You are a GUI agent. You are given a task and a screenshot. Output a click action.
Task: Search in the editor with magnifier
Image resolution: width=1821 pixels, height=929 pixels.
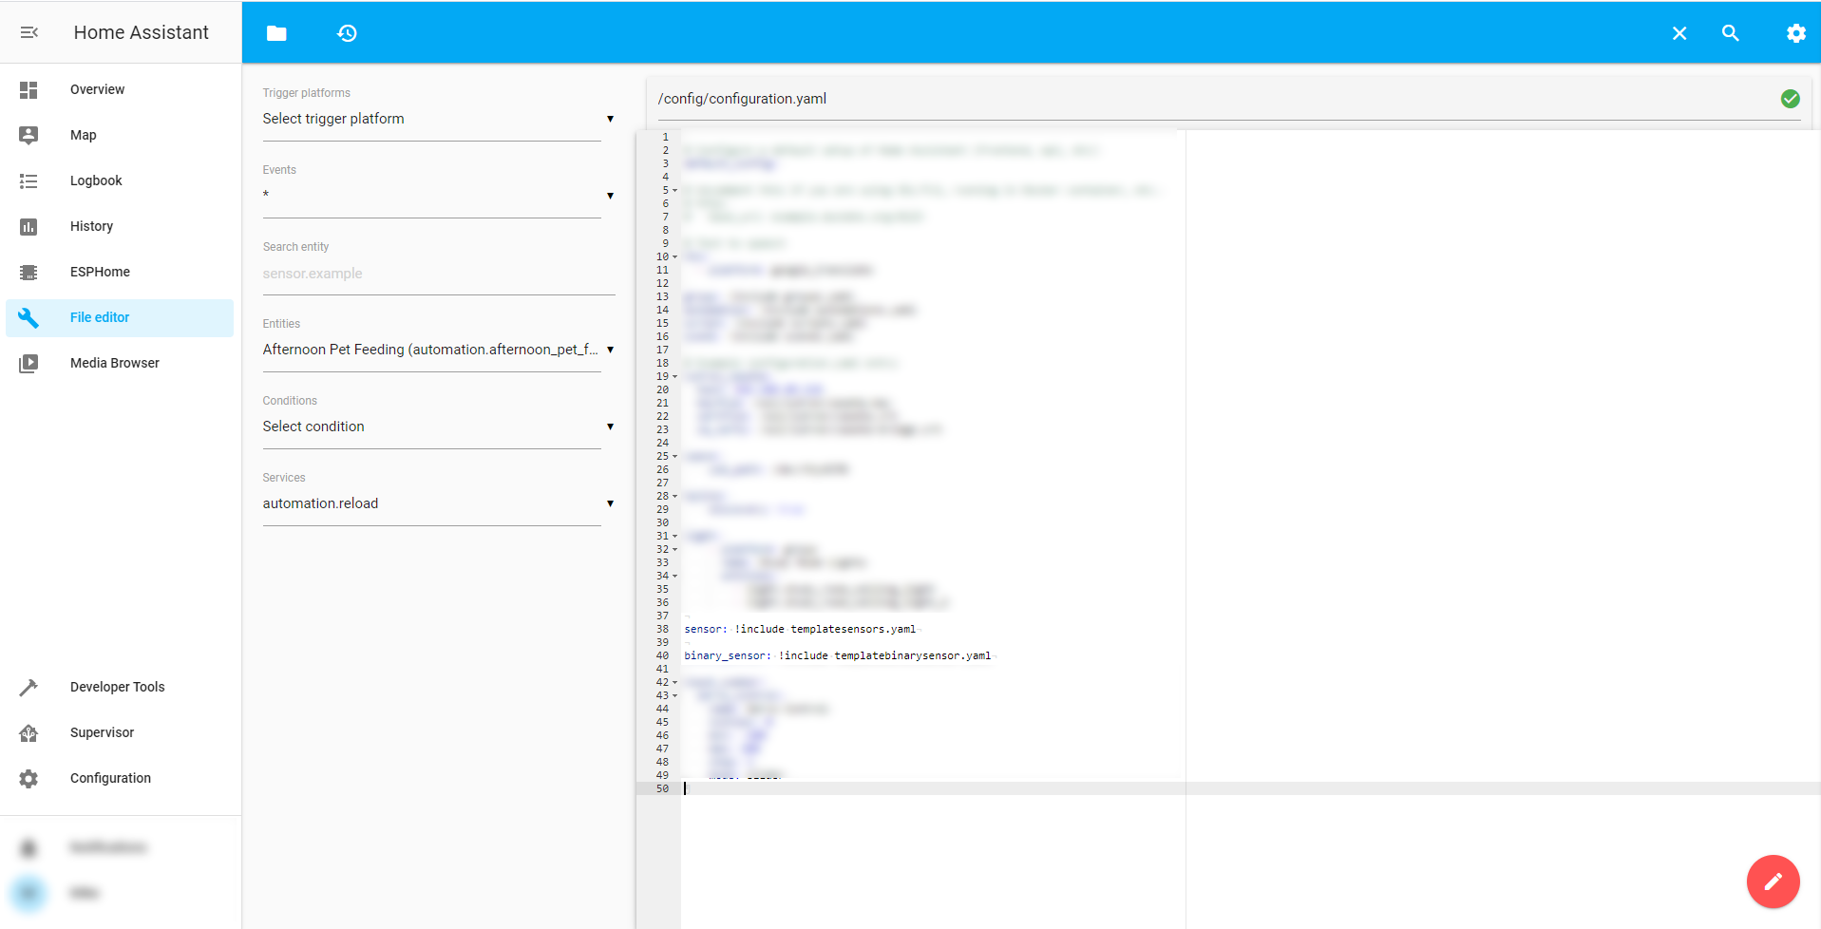click(1731, 33)
